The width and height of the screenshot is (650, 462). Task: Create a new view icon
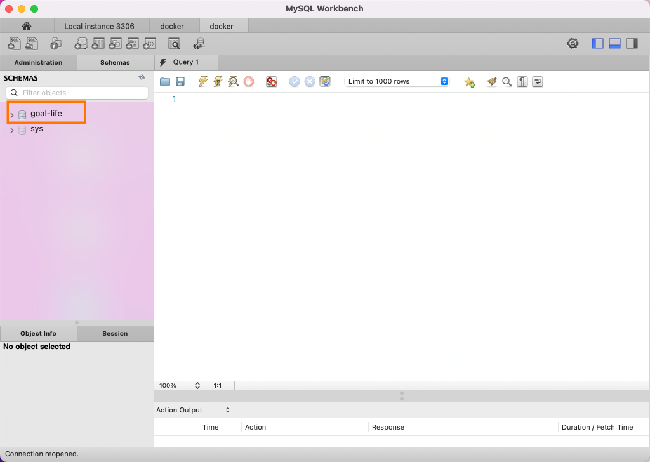pyautogui.click(x=115, y=44)
